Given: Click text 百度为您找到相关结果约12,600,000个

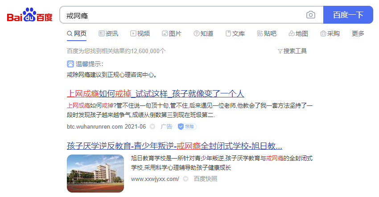Looking at the screenshot, I should coord(116,51).
